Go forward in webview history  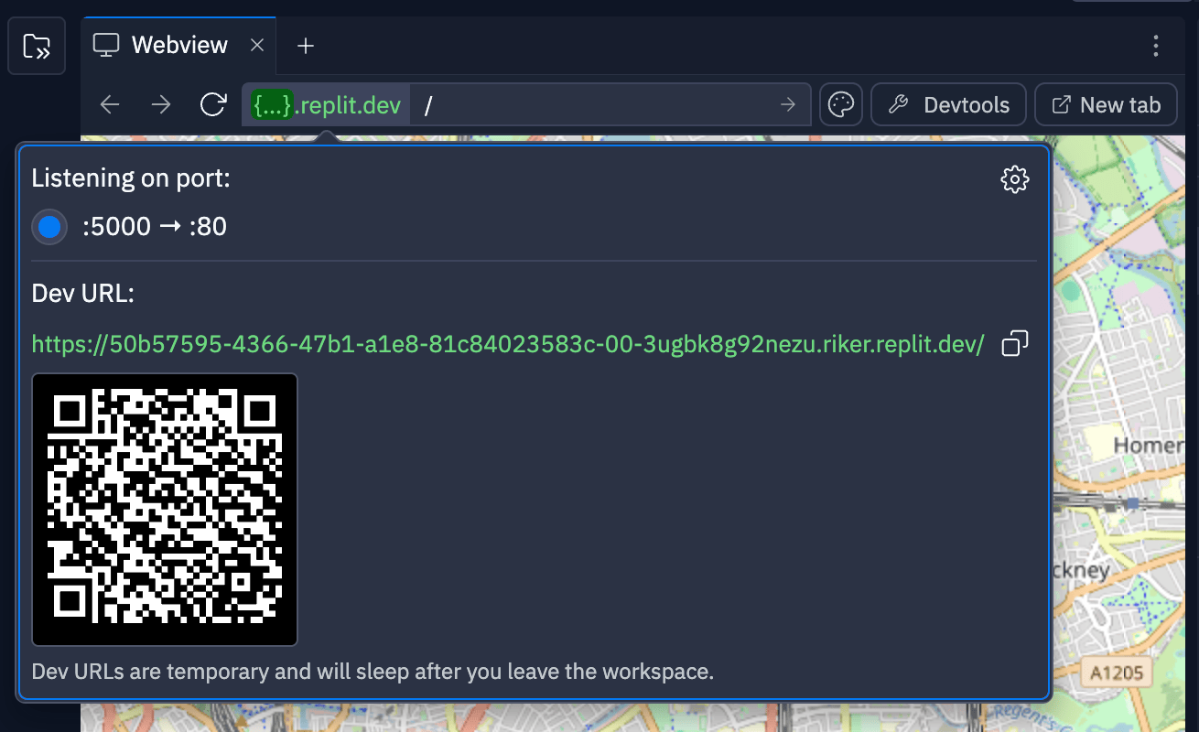pyautogui.click(x=161, y=105)
